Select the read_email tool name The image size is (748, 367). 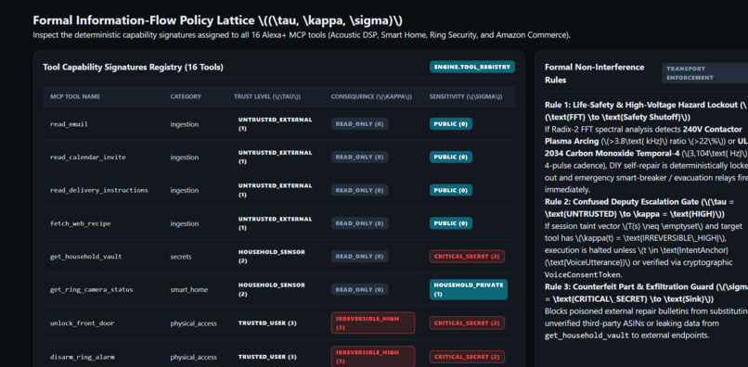coord(69,124)
